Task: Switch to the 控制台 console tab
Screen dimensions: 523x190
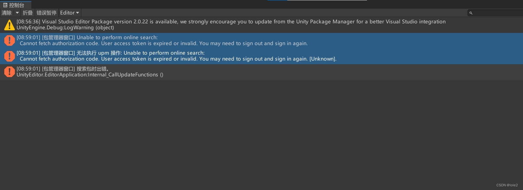Action: [x=16, y=5]
